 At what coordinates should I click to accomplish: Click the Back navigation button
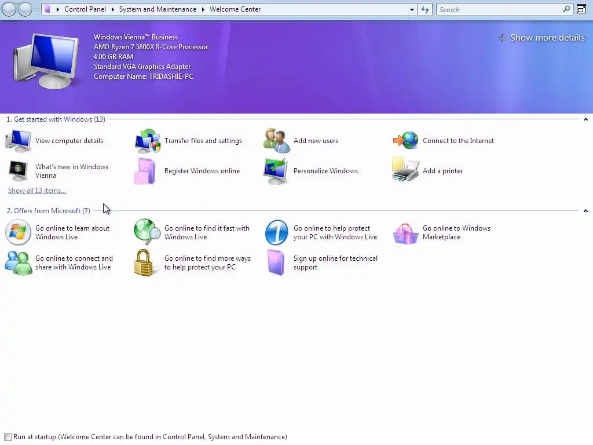click(9, 9)
